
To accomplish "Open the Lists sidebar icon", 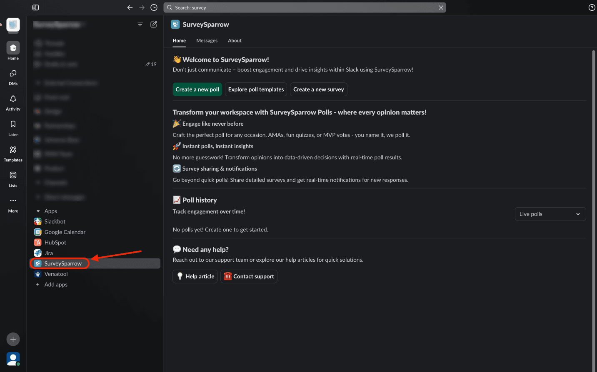I will click(x=13, y=175).
